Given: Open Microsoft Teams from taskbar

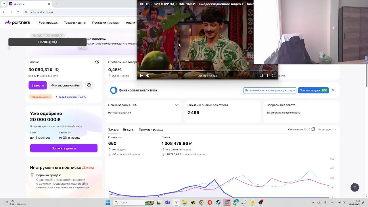Looking at the screenshot, I should 168,202.
